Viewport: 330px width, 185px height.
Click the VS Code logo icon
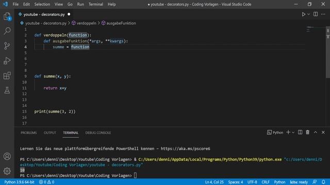tap(5, 4)
